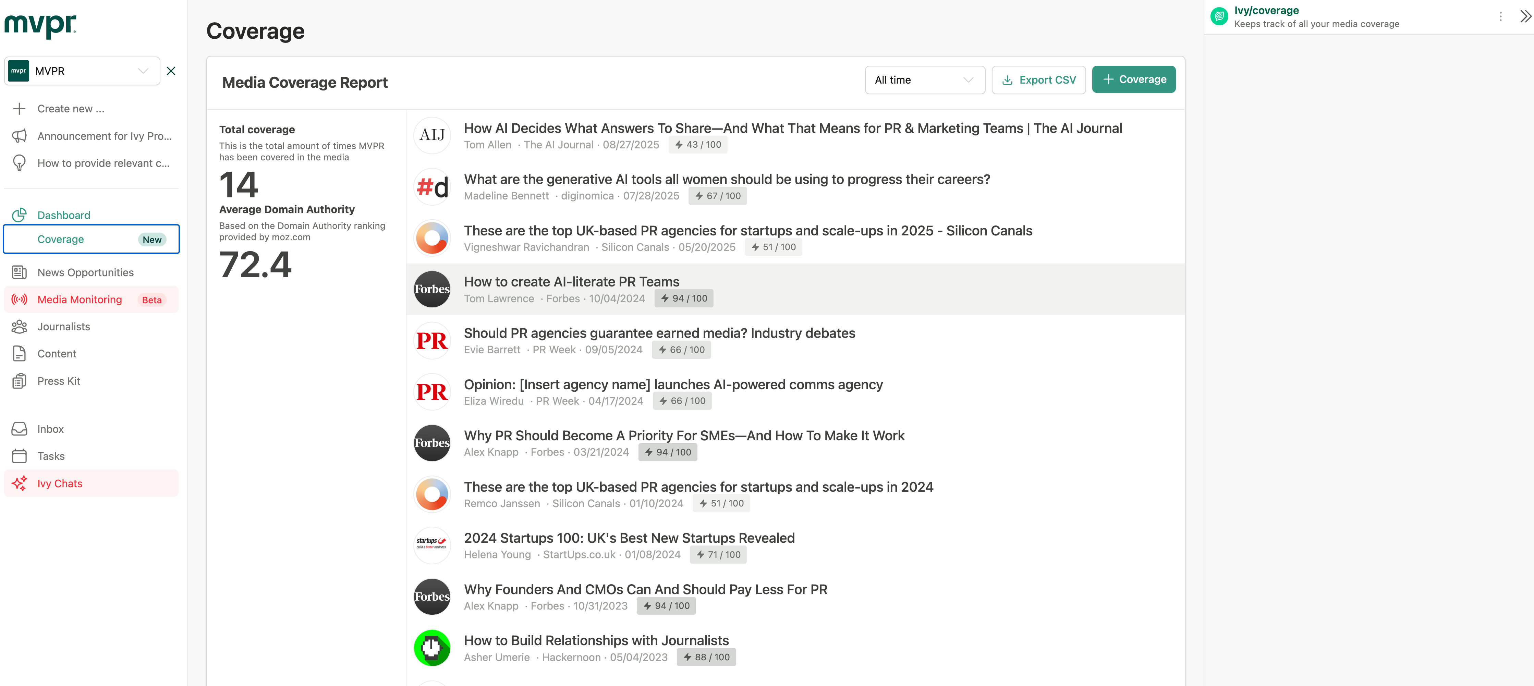Click PR Week logo beside Should PR agencies guarantee
This screenshot has height=686, width=1534.
click(432, 340)
